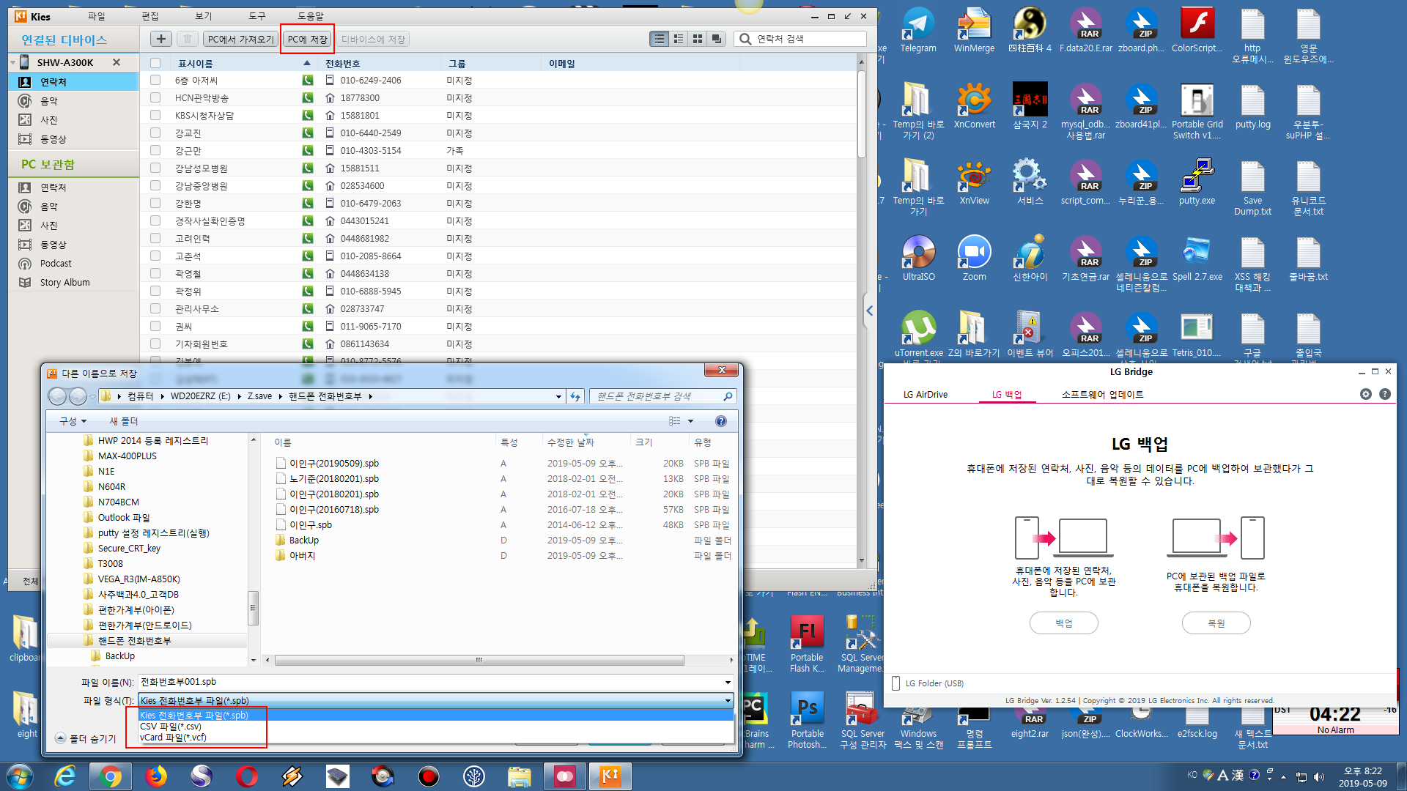Open the view options dropdown arrow in dialog
Image resolution: width=1407 pixels, height=791 pixels.
(x=690, y=421)
